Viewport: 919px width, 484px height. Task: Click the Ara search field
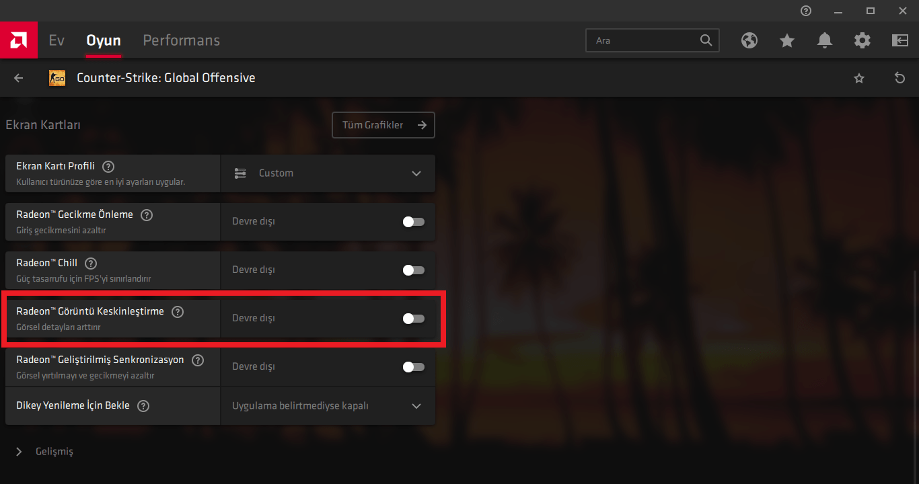[x=653, y=40]
